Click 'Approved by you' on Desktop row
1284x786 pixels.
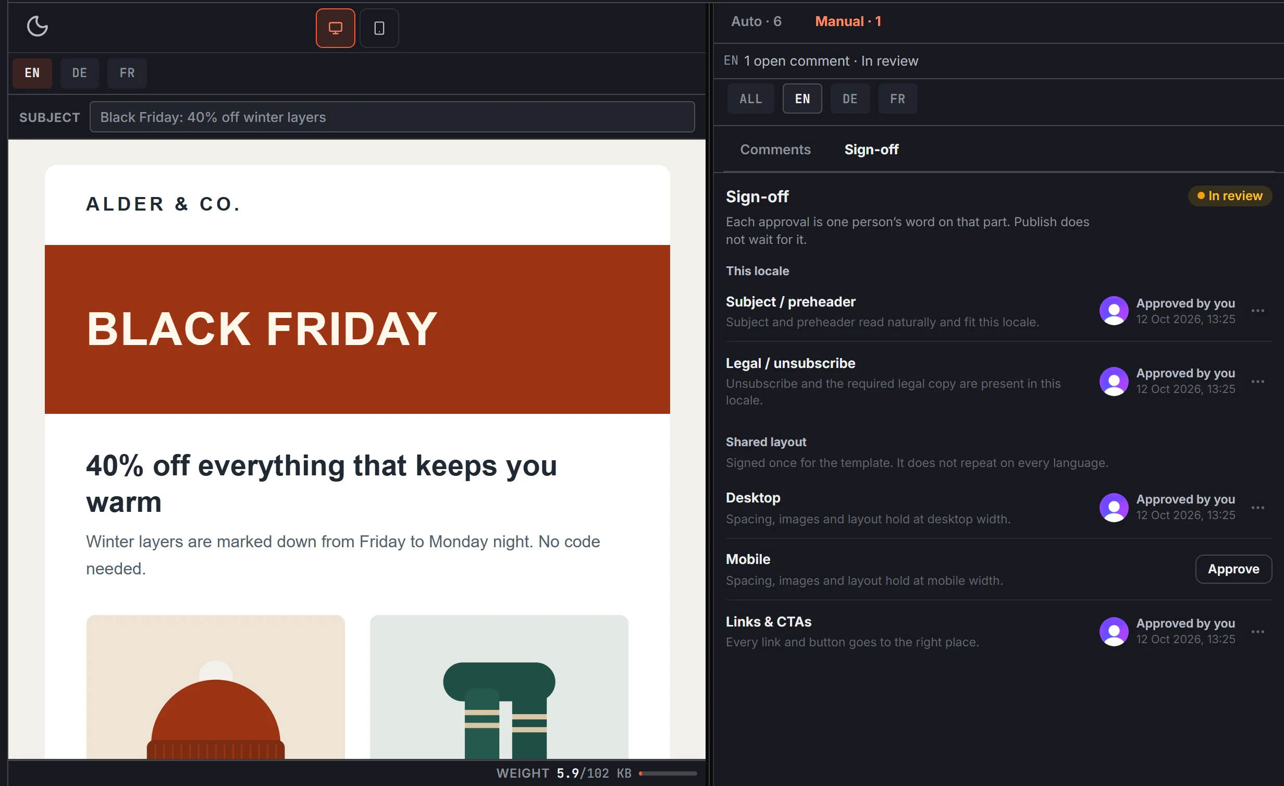coord(1186,499)
